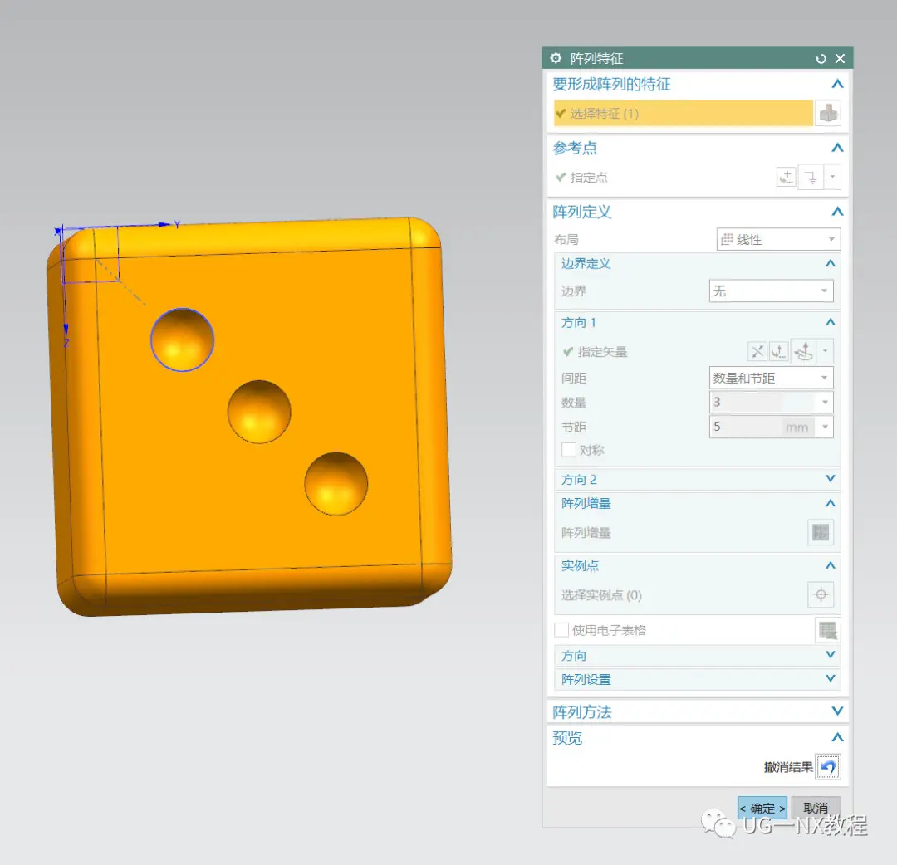897x865 pixels.
Task: Click the select feature icon beside 选择特征 (1)
Action: click(828, 113)
